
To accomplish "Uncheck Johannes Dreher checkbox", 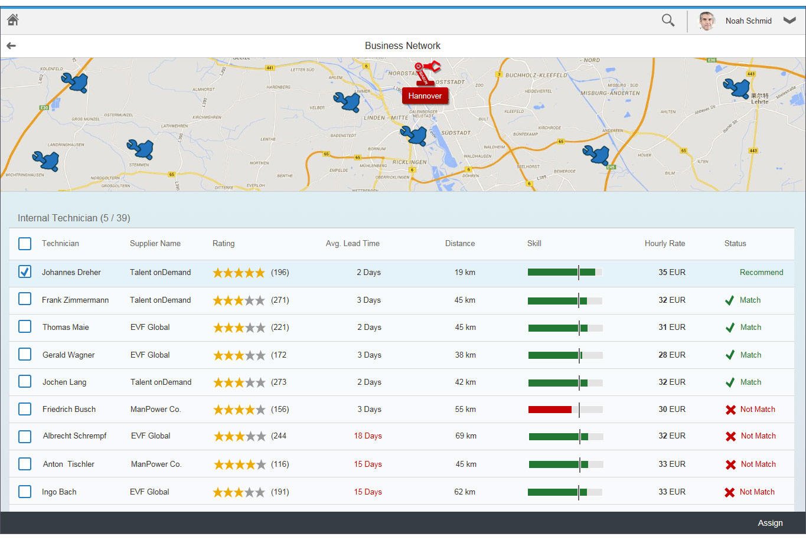I will pos(25,271).
